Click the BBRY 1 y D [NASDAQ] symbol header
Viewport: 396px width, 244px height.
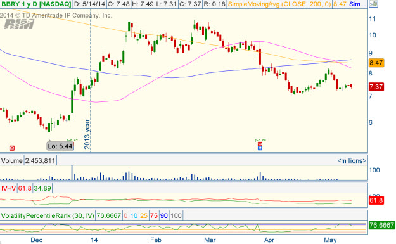pyautogui.click(x=36, y=4)
